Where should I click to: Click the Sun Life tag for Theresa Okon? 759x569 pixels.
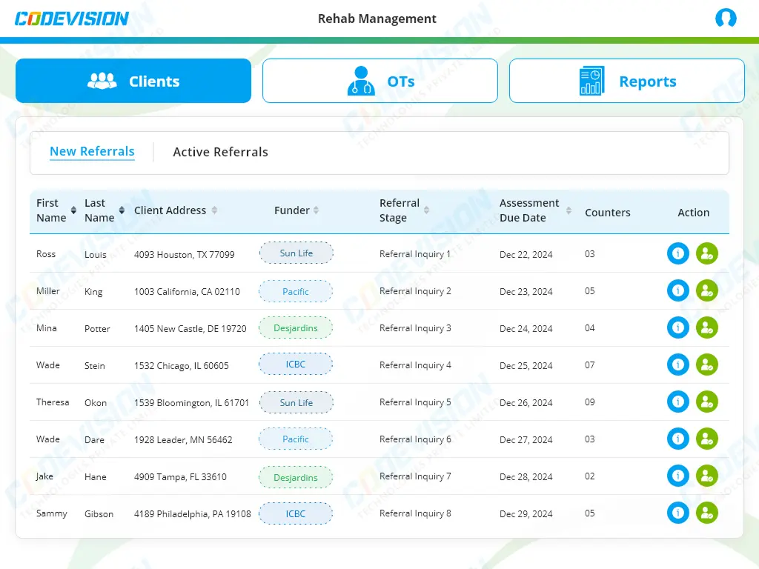(296, 402)
